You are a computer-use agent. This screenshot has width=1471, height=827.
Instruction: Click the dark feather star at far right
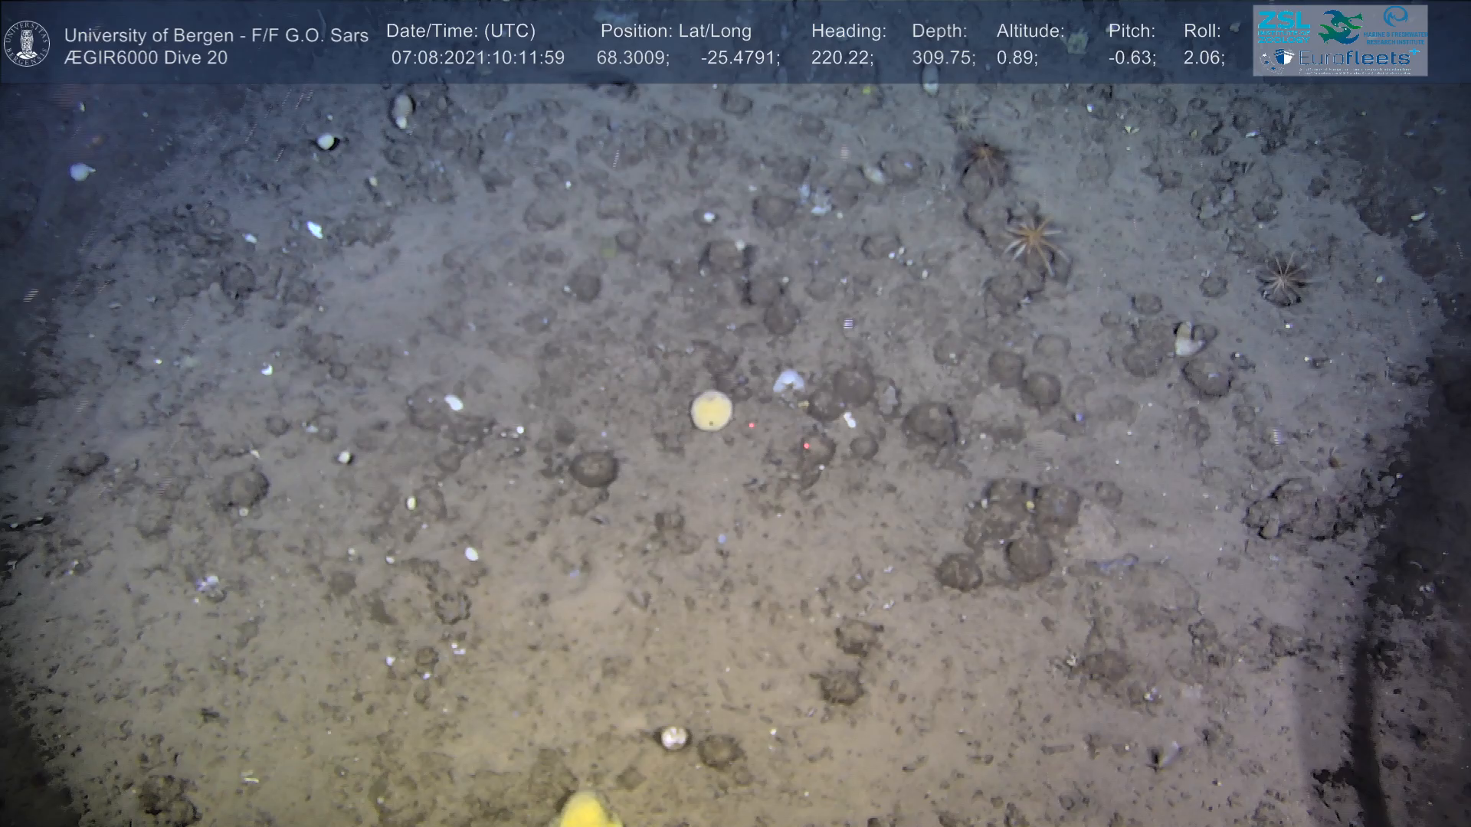pyautogui.click(x=1283, y=279)
